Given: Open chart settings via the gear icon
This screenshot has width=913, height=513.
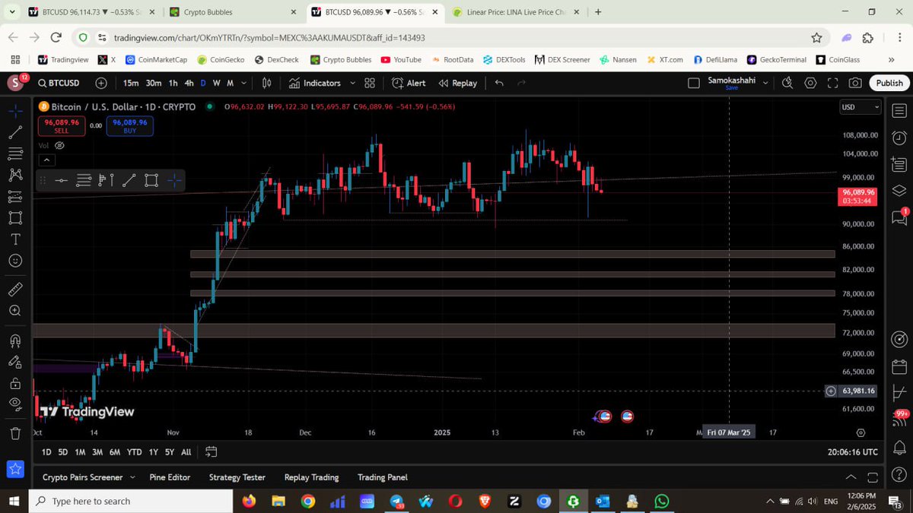Looking at the screenshot, I should pyautogui.click(x=810, y=83).
